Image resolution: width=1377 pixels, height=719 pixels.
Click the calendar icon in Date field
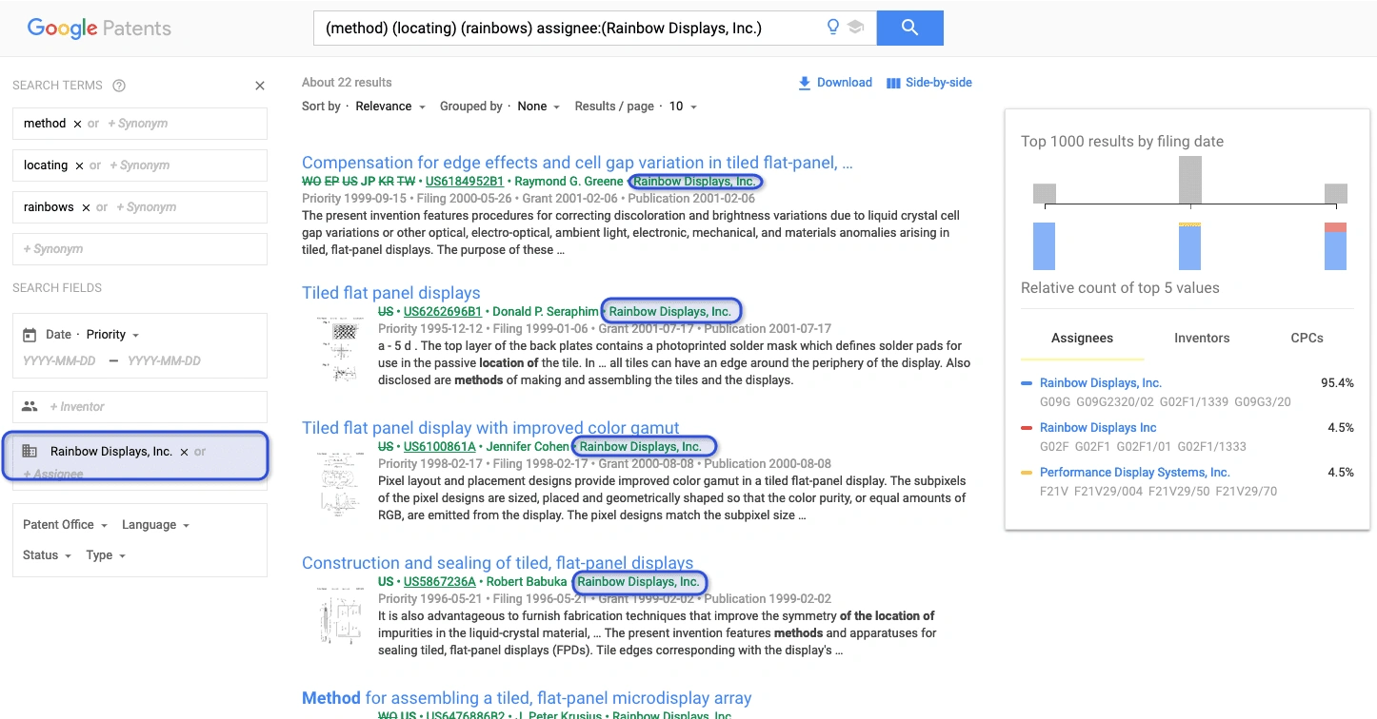point(30,335)
